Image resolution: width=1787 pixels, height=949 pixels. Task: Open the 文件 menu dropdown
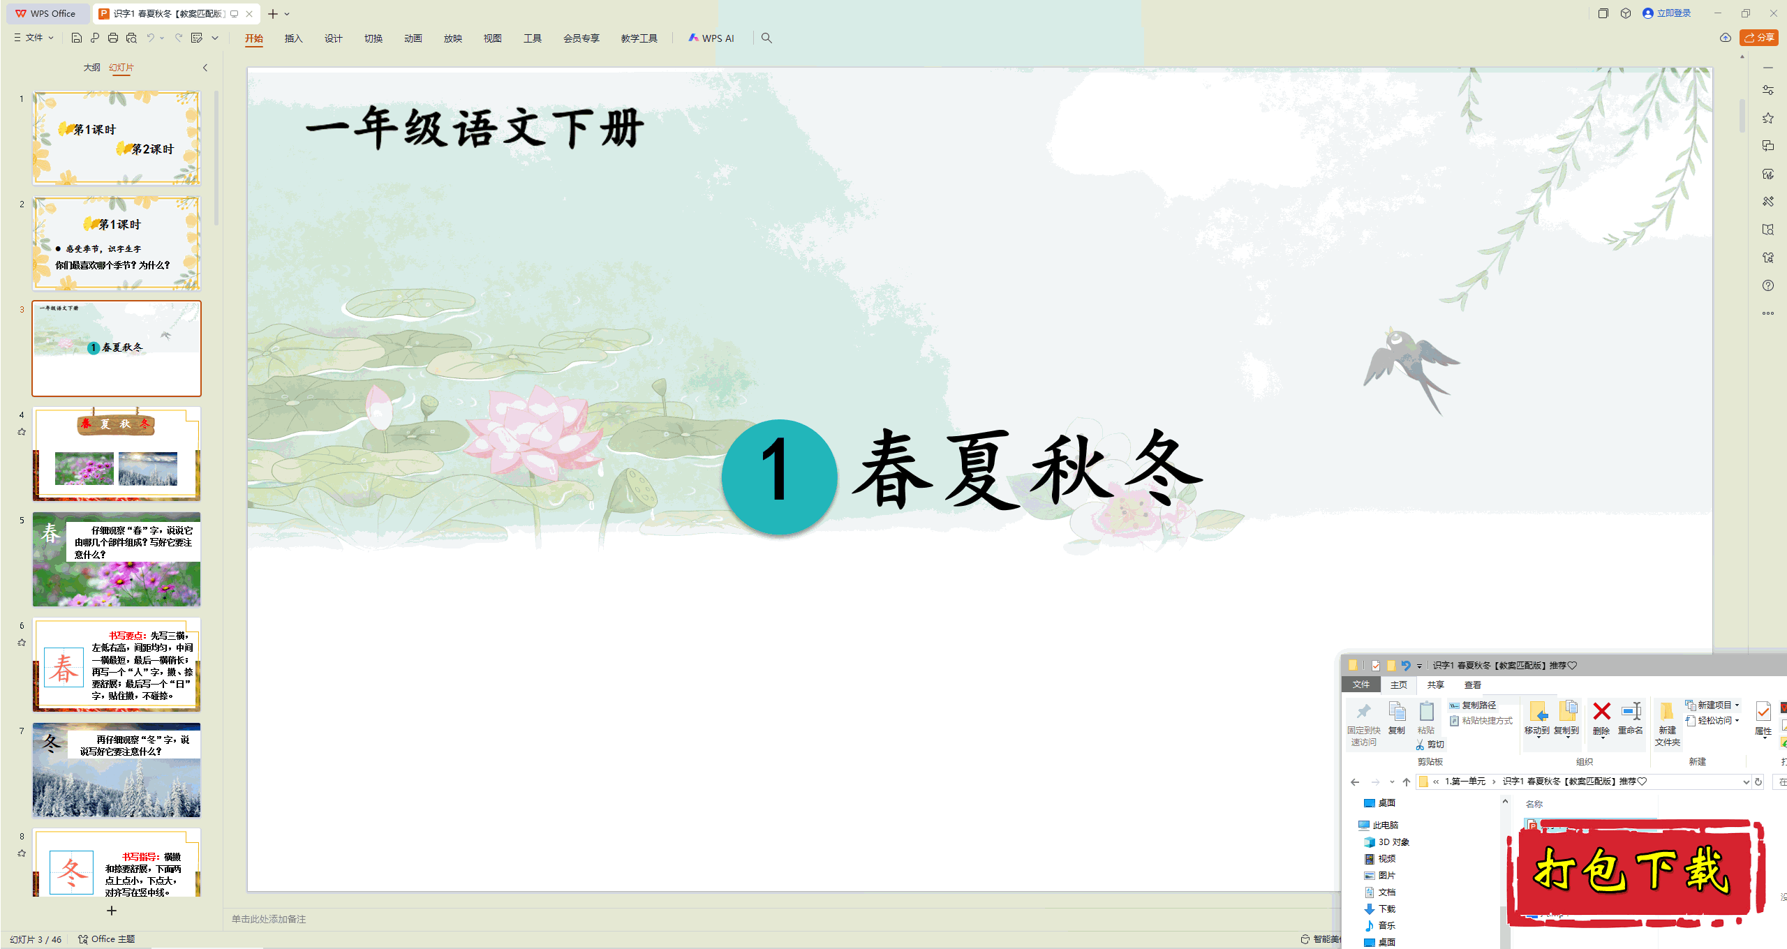(x=34, y=38)
